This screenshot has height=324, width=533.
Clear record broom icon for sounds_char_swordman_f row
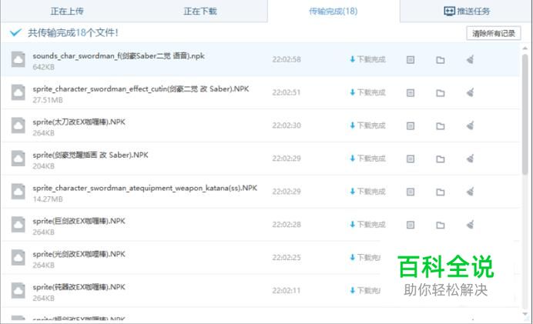[x=470, y=60]
